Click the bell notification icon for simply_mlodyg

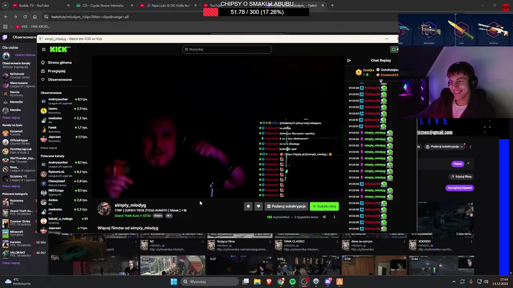coord(248,206)
